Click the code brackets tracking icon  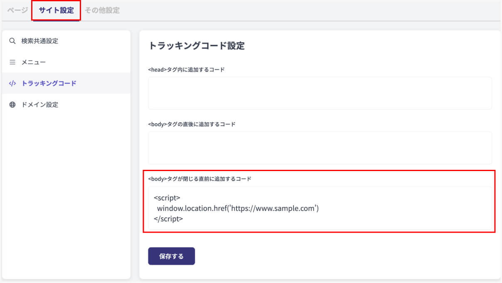click(x=12, y=83)
